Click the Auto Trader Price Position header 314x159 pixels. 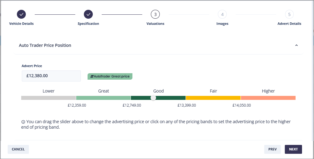tap(45, 45)
